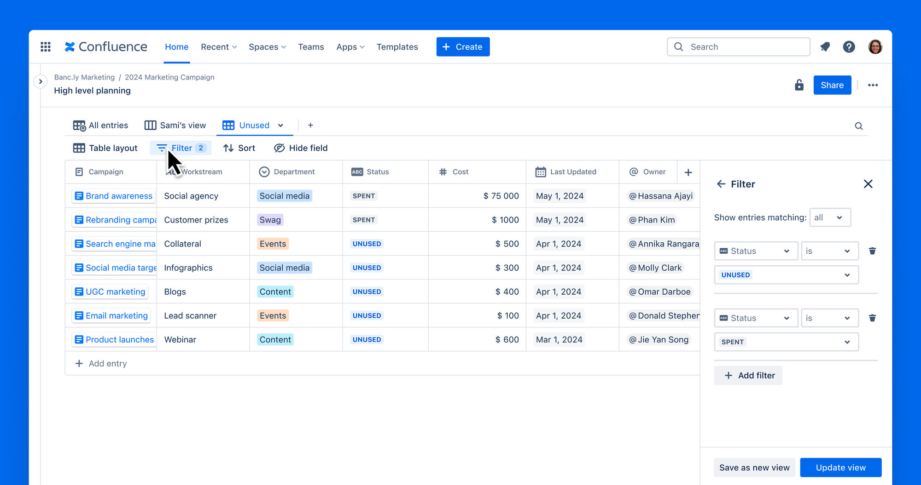
Task: Expand the left sidebar chevron
Action: pyautogui.click(x=41, y=82)
